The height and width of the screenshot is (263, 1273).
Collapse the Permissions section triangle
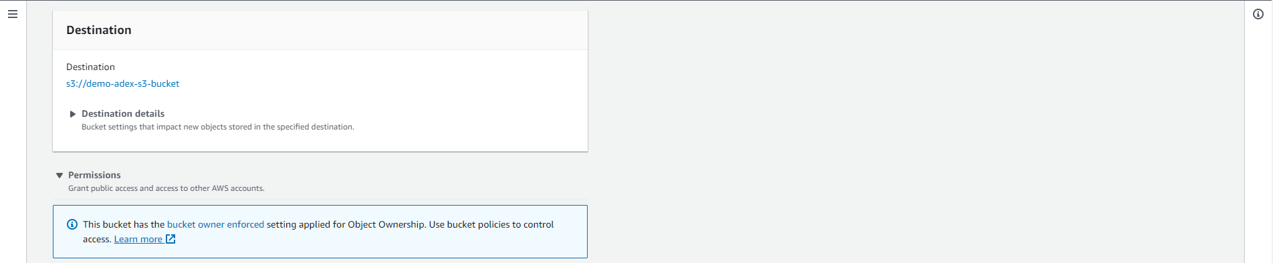click(x=60, y=176)
